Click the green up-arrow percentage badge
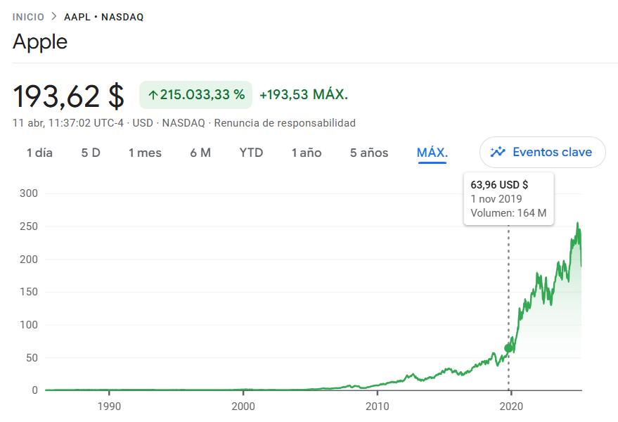 pos(195,95)
